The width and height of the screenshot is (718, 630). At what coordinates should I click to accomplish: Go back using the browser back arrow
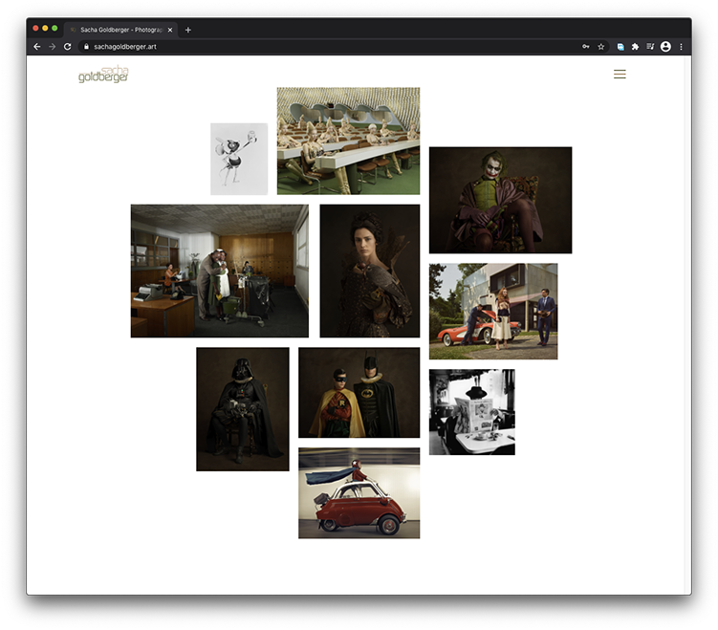pos(36,46)
